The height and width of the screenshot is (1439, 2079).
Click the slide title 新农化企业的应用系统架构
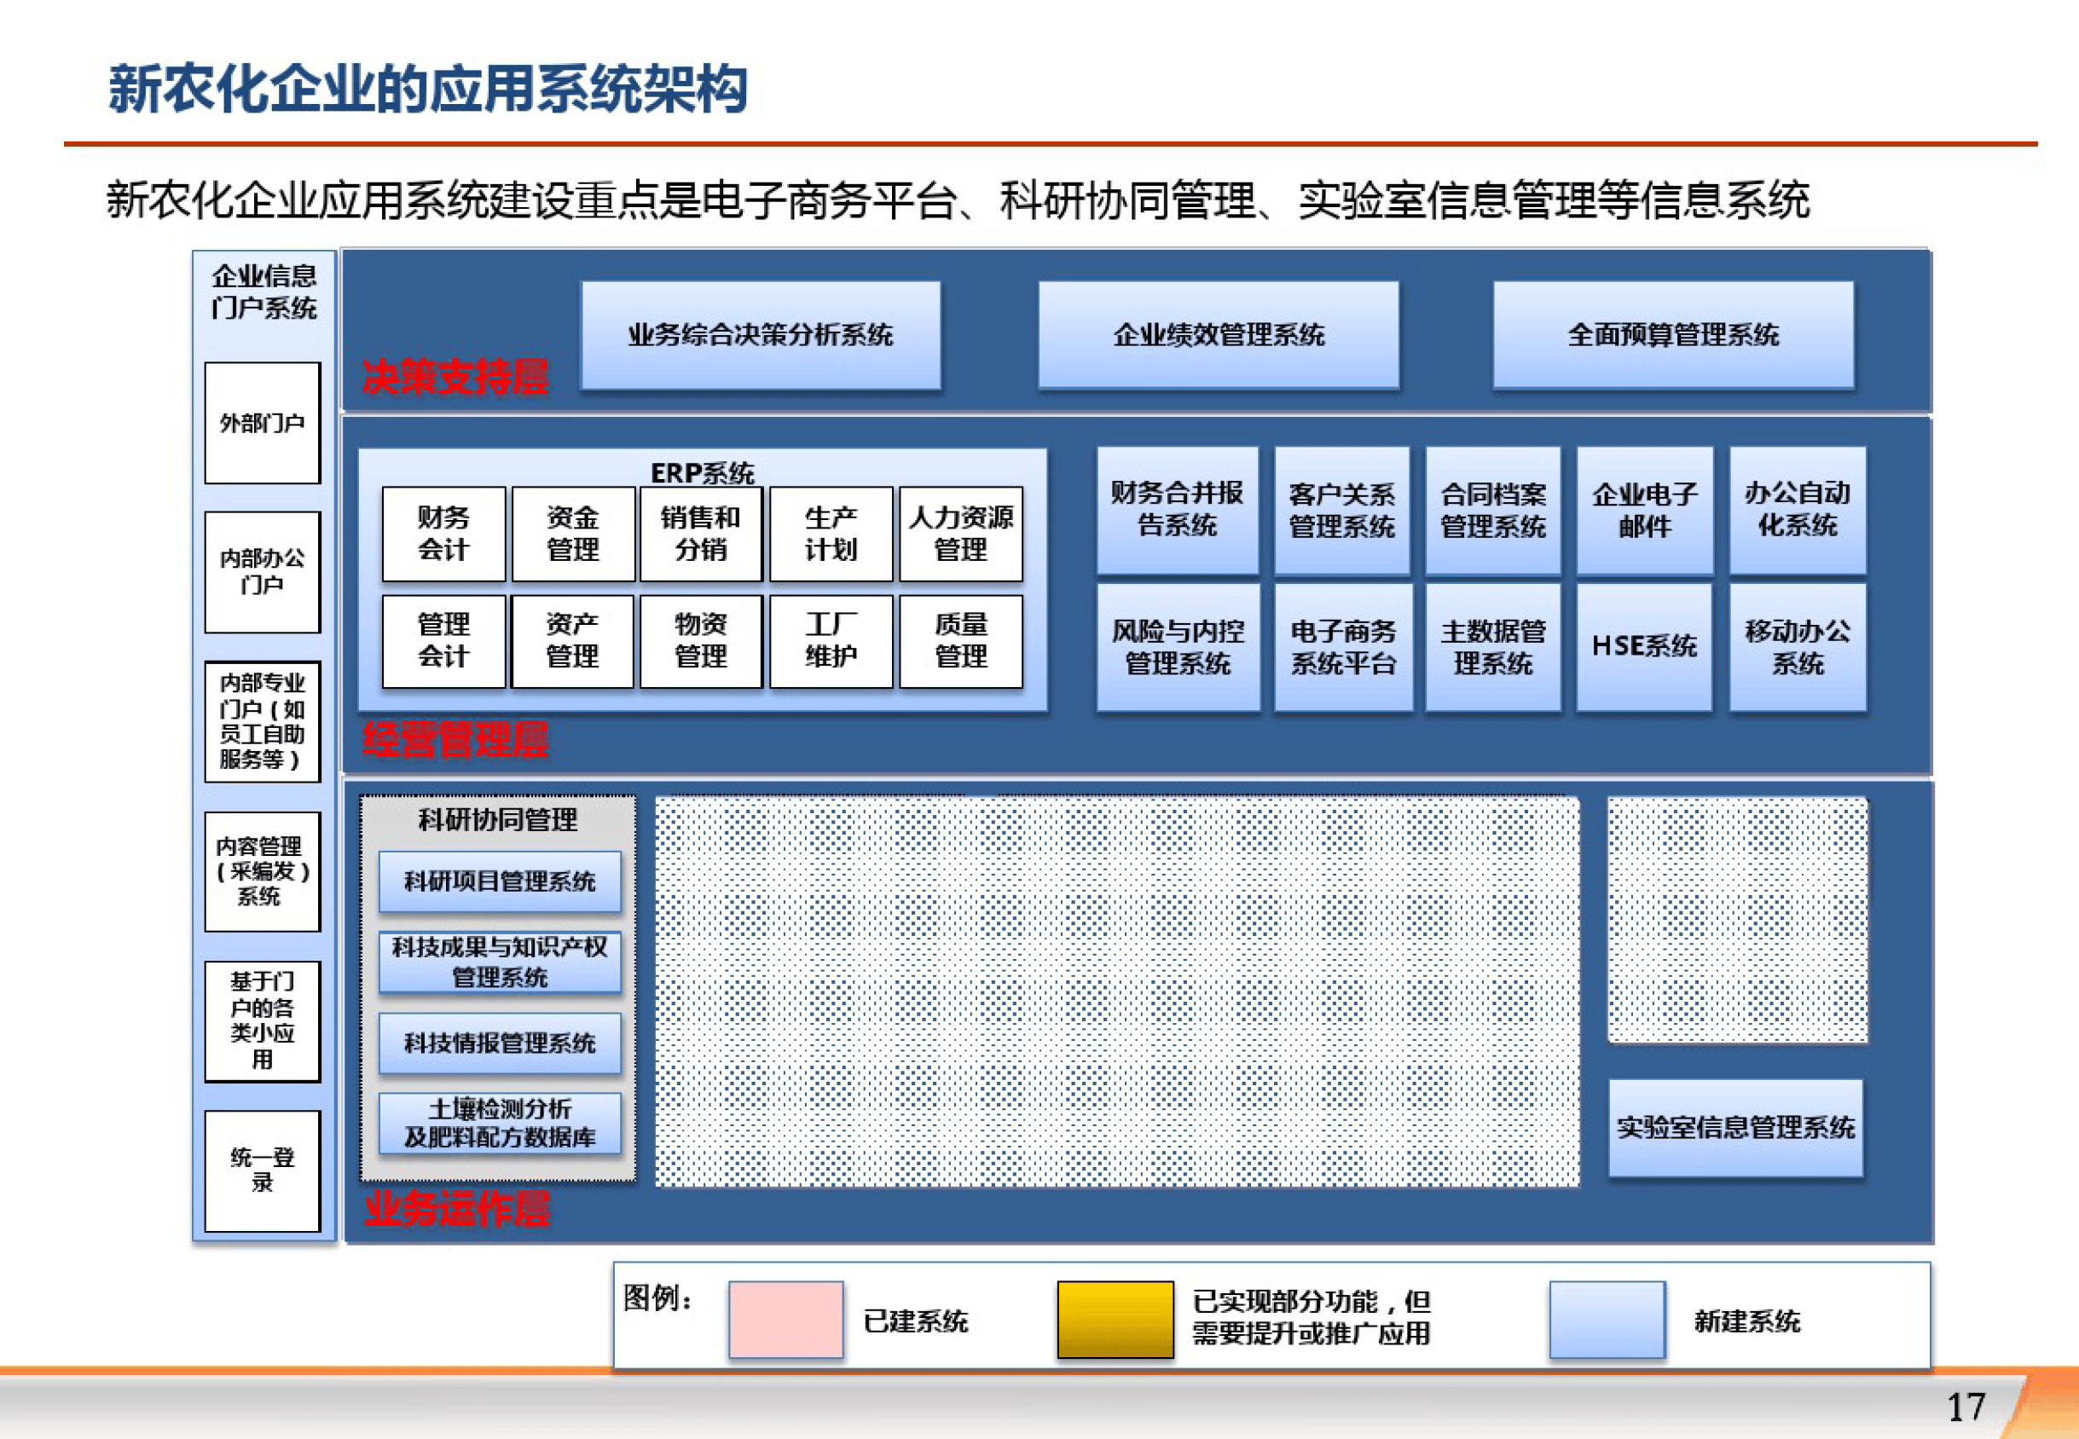pyautogui.click(x=427, y=90)
